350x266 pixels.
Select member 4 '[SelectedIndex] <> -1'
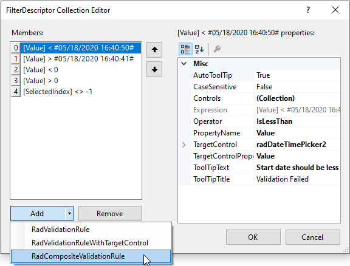coord(76,92)
